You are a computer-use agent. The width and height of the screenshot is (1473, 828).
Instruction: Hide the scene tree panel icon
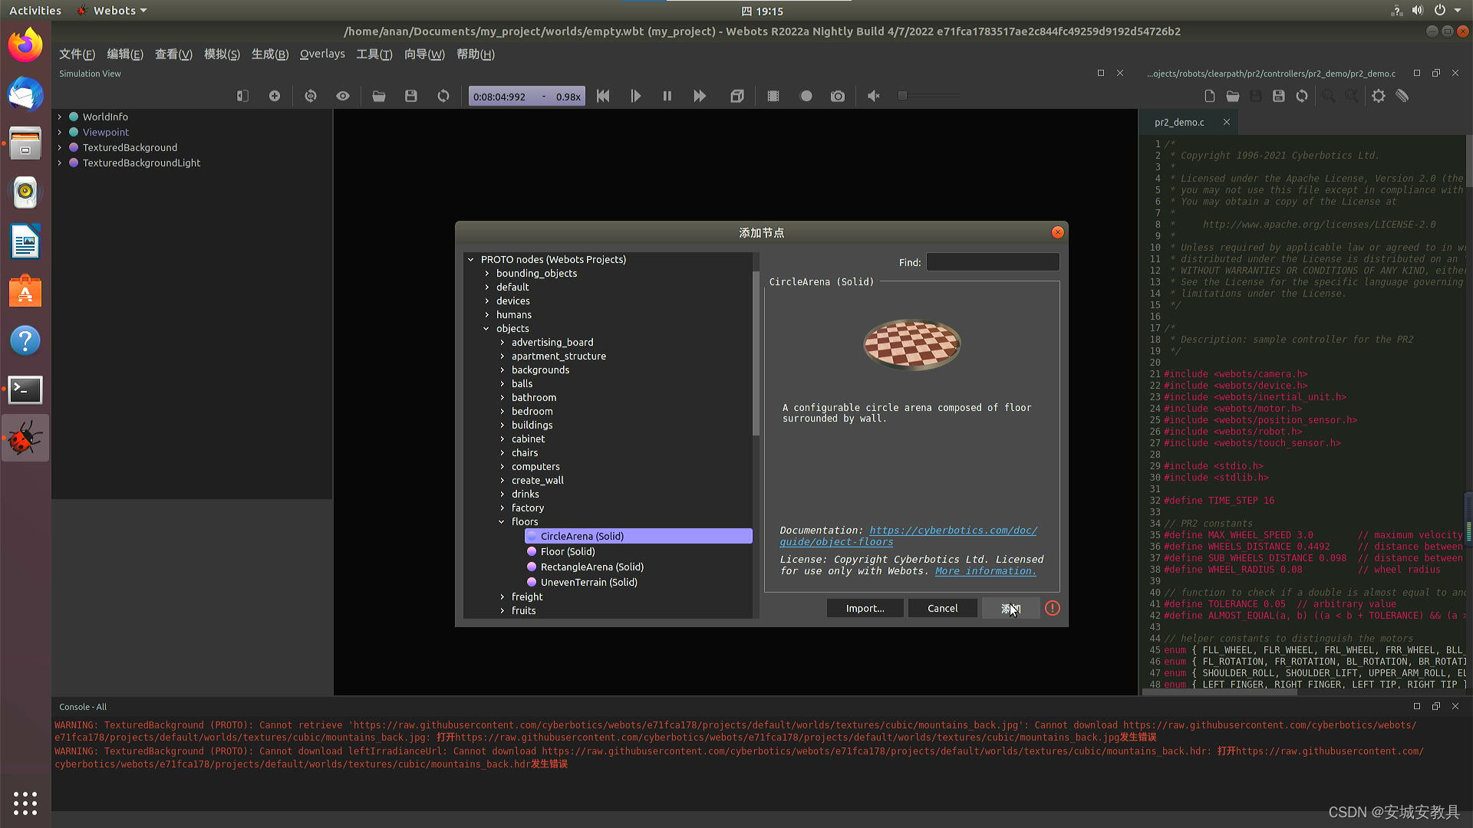point(242,96)
